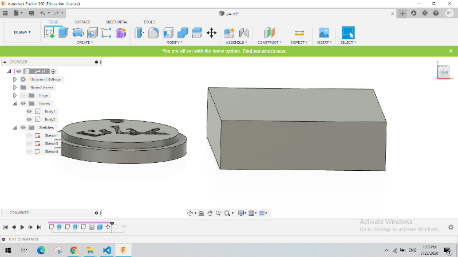Image resolution: width=458 pixels, height=257 pixels.
Task: Open the DESIGN workspace dropdown
Action: pyautogui.click(x=22, y=32)
